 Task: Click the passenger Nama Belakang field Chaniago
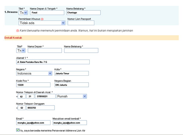(83, 12)
